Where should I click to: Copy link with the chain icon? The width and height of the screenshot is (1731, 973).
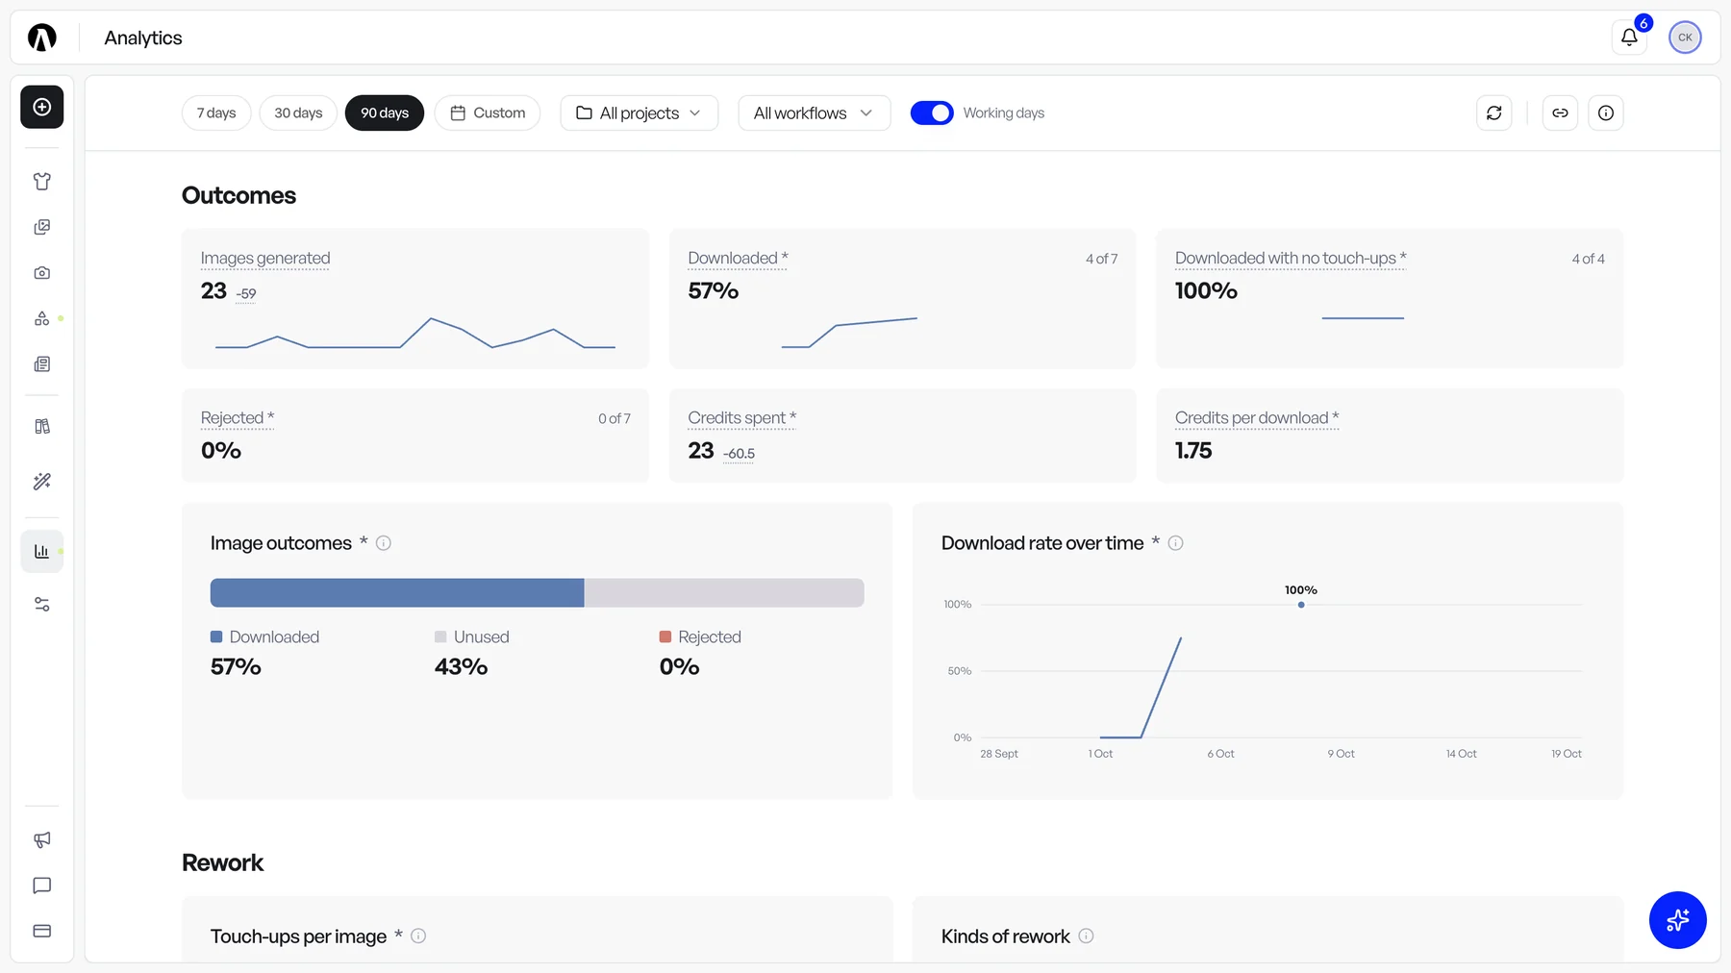pyautogui.click(x=1560, y=113)
